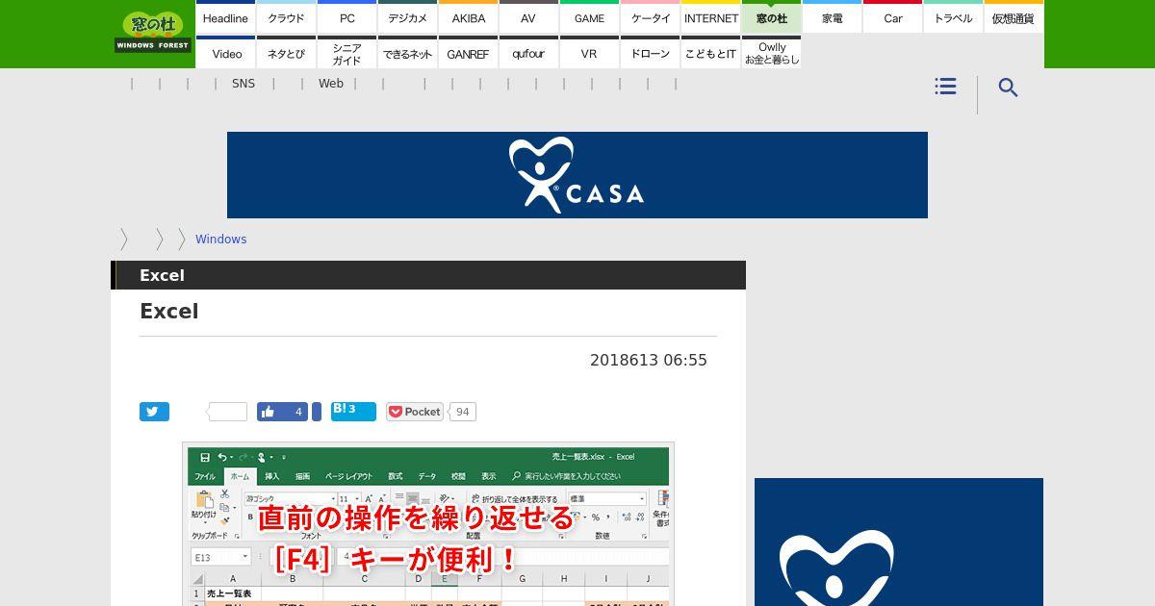Go to the Web category link
The height and width of the screenshot is (606, 1155).
(331, 84)
